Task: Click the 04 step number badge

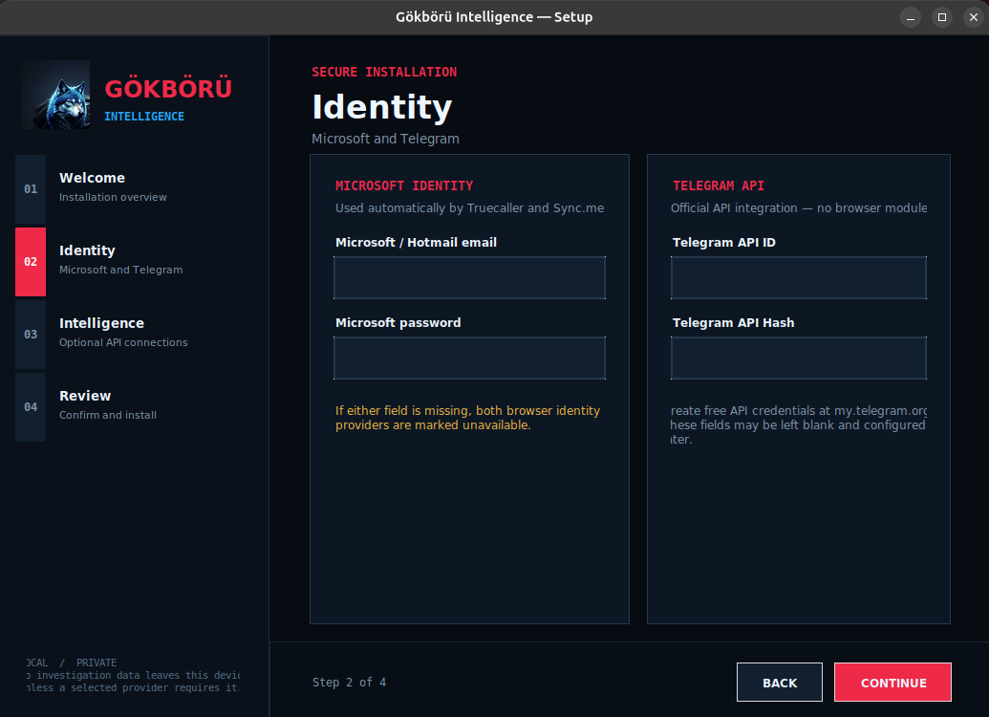Action: [31, 406]
